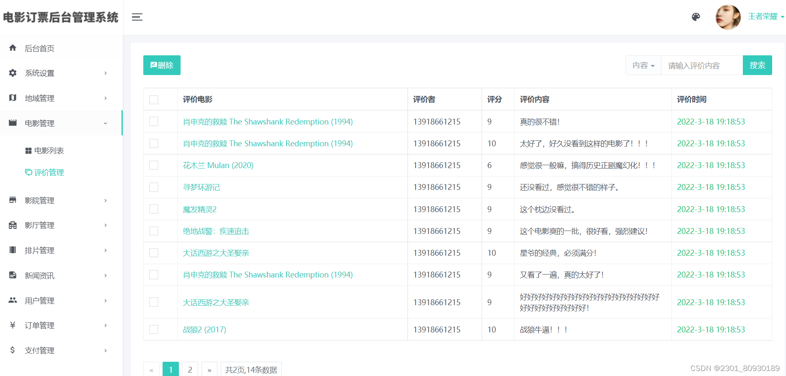The width and height of the screenshot is (786, 376).
Task: Open the 王者荣耀 user dropdown
Action: (x=766, y=17)
